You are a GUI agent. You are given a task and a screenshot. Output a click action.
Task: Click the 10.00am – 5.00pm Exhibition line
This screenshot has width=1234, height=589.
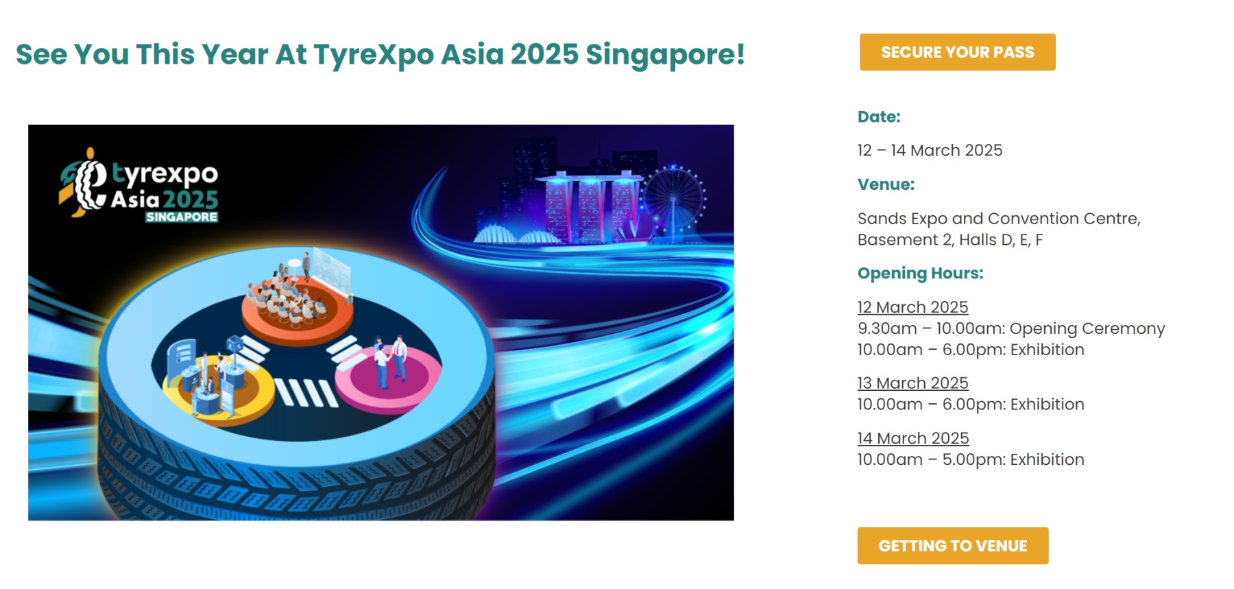coord(970,459)
